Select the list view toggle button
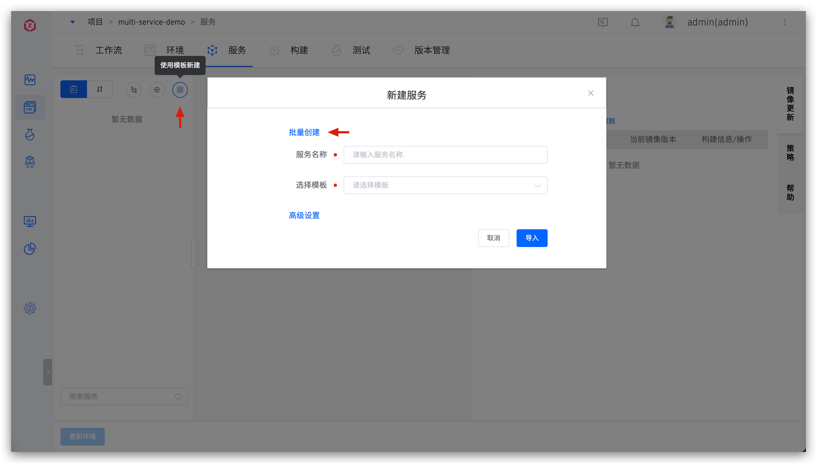This screenshot has height=463, width=817. pos(73,89)
